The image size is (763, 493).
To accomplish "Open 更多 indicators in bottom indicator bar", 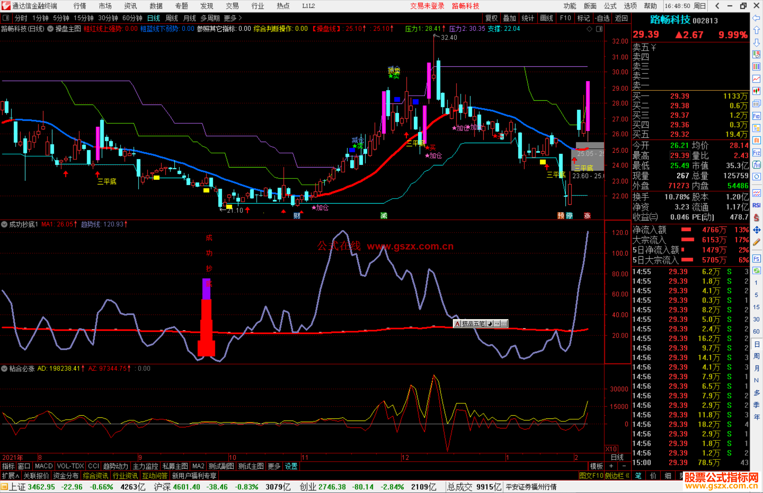I will 274,466.
